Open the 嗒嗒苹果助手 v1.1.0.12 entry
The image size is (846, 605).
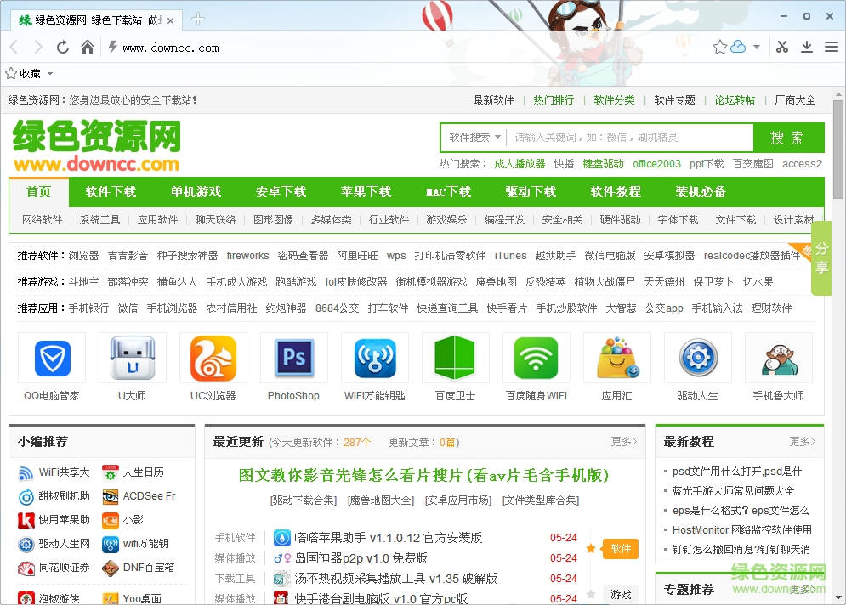click(388, 538)
